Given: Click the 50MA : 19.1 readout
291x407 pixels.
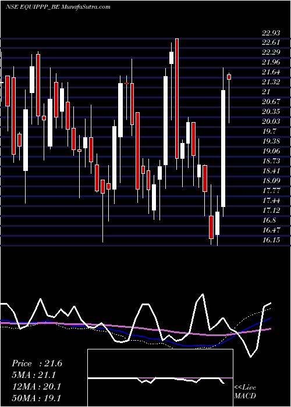Looking at the screenshot, I should (x=36, y=398).
